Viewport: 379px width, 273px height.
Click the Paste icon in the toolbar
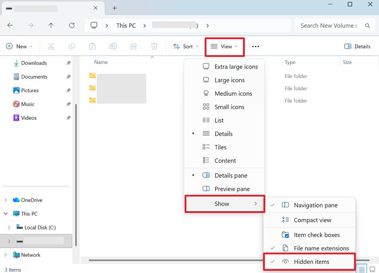tap(92, 46)
